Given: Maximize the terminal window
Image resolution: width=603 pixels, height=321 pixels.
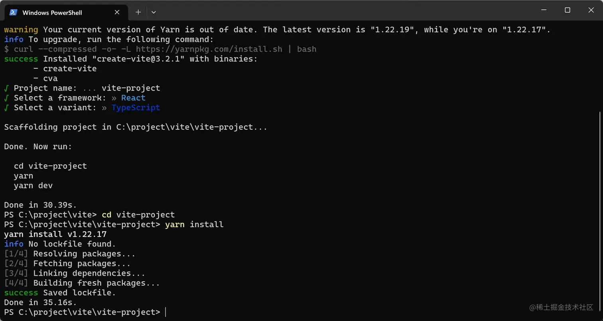Looking at the screenshot, I should (x=568, y=10).
